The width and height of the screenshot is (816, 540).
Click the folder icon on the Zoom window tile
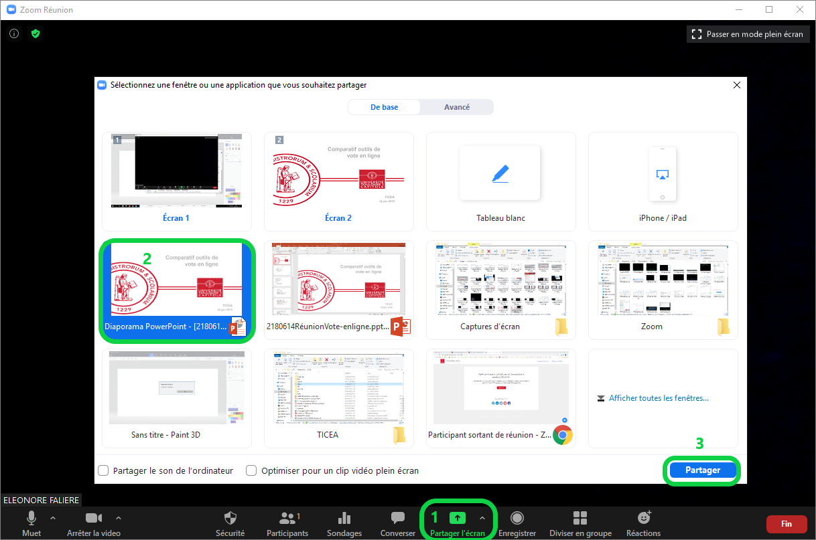(x=724, y=327)
